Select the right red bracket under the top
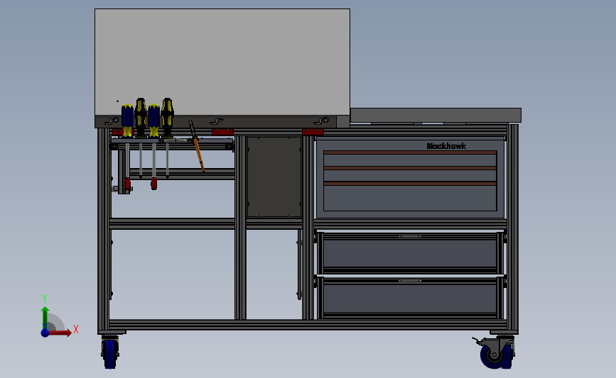 pyautogui.click(x=313, y=132)
